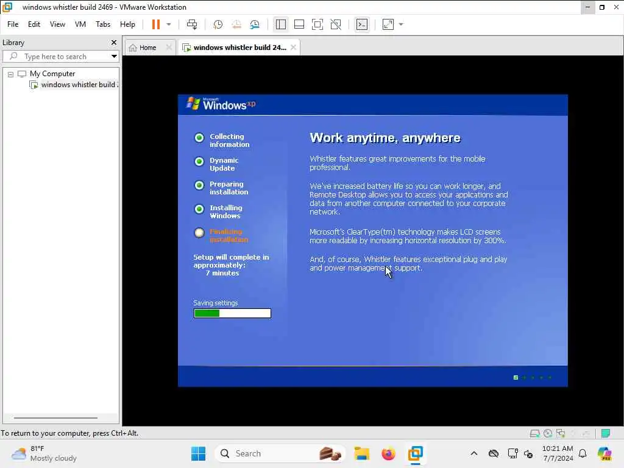
Task: Click the 7 minutes remaining text
Action: tap(222, 273)
